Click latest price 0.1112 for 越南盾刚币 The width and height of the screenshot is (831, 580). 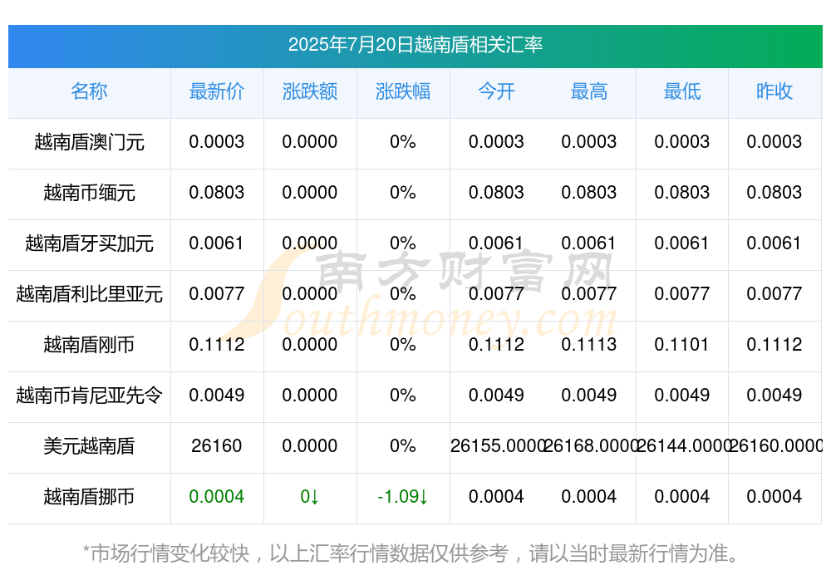[x=217, y=345]
